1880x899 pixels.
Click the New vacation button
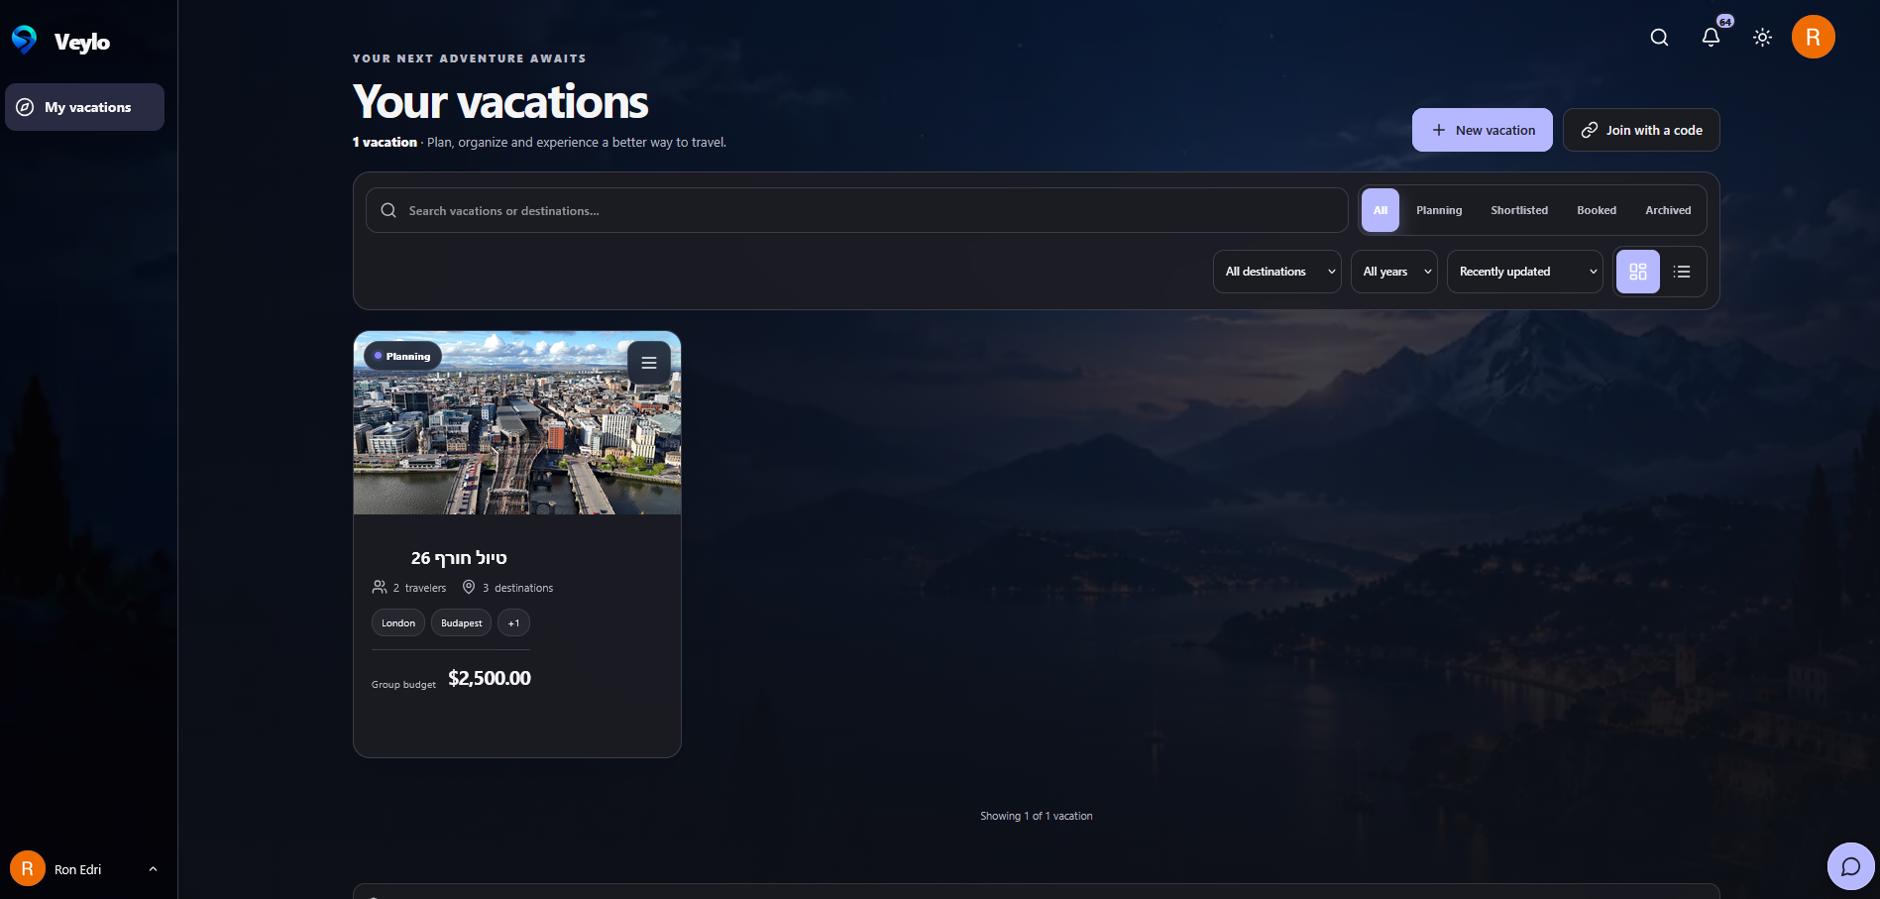click(1483, 130)
